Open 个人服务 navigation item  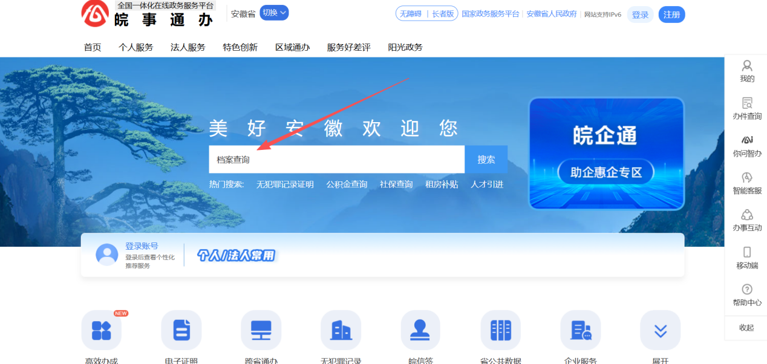(136, 47)
